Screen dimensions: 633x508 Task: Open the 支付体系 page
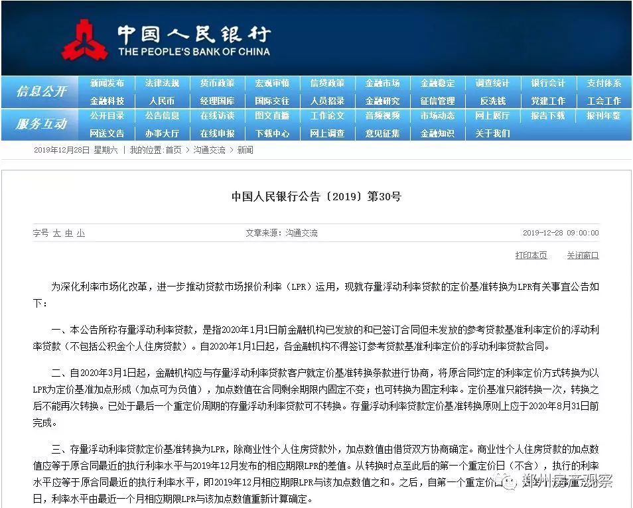pyautogui.click(x=602, y=83)
